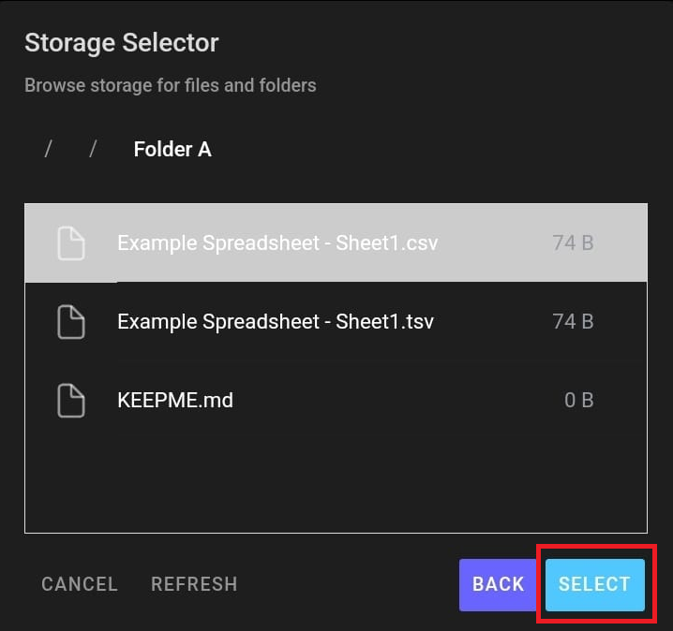Click the 74 B size of the csv file
Viewport: 673px width, 631px height.
click(573, 243)
